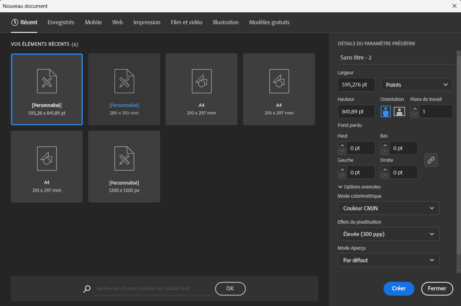Image resolution: width=461 pixels, height=306 pixels.
Task: Select landscape orientation icon
Action: point(399,111)
